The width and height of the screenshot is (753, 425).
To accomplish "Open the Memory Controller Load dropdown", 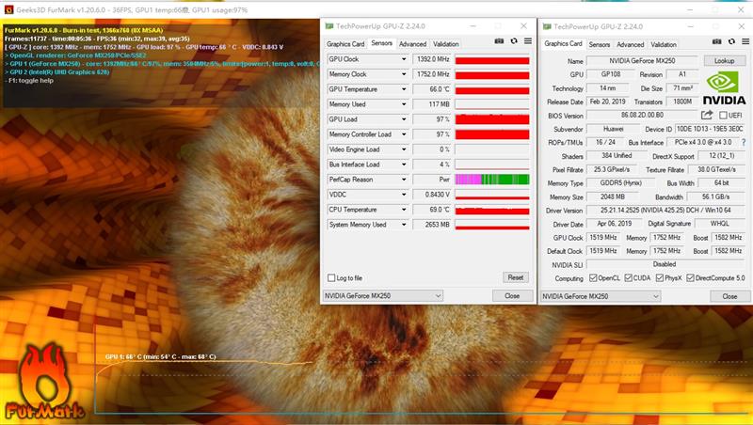I will coord(404,134).
